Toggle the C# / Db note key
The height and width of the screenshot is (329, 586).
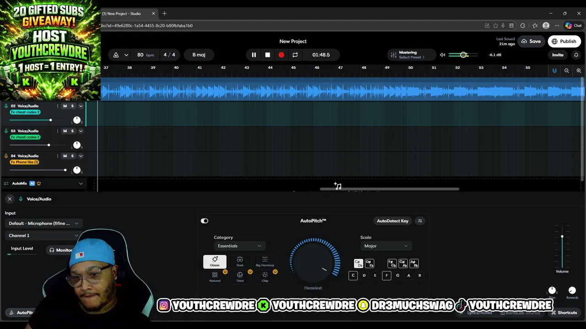coord(358,264)
